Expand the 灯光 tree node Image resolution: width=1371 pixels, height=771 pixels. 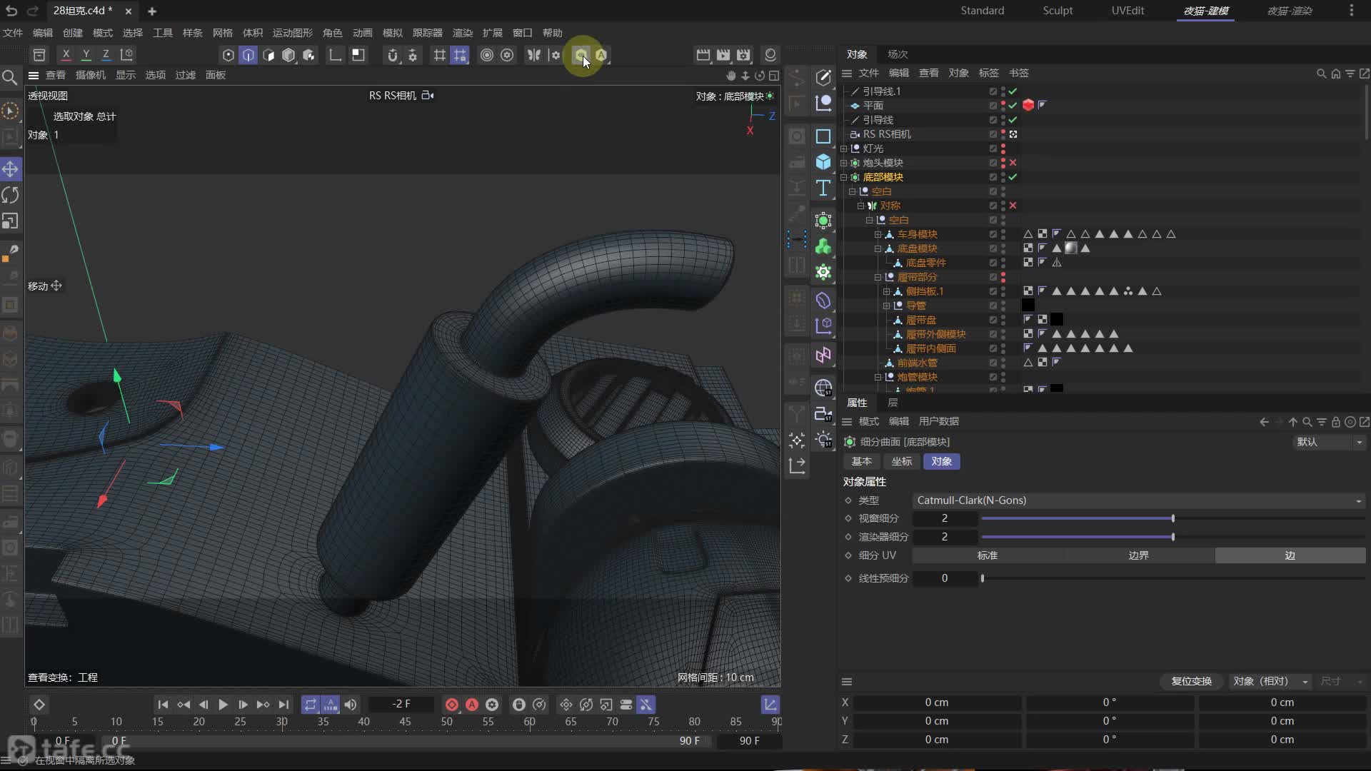[x=843, y=148]
